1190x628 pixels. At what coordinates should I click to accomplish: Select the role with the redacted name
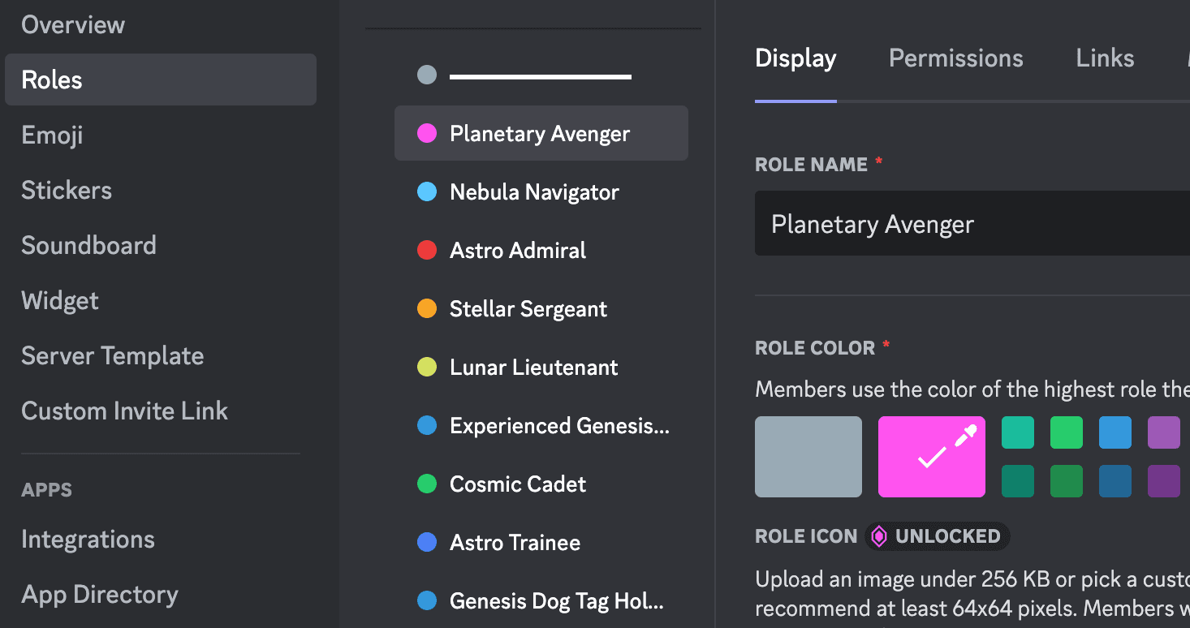pyautogui.click(x=541, y=75)
